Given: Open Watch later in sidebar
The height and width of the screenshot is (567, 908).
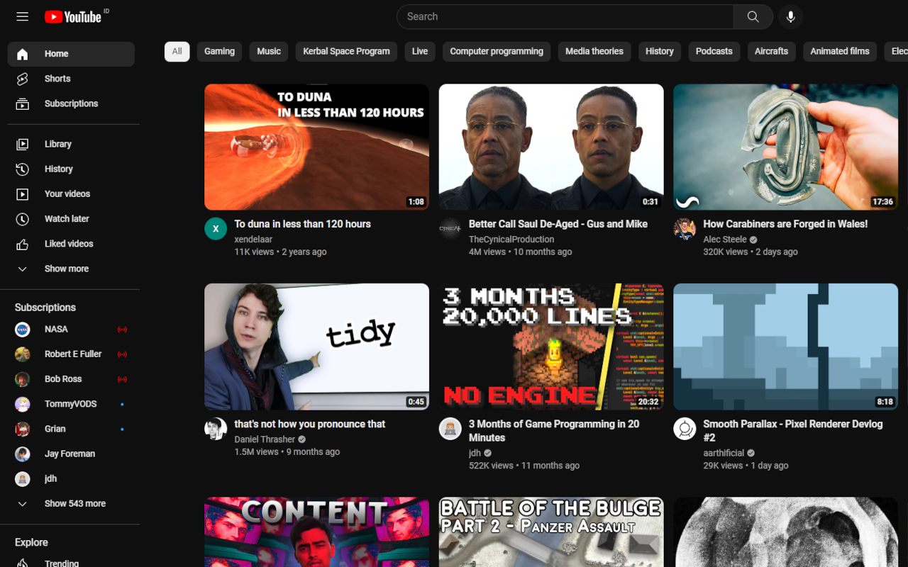Looking at the screenshot, I should [x=71, y=218].
